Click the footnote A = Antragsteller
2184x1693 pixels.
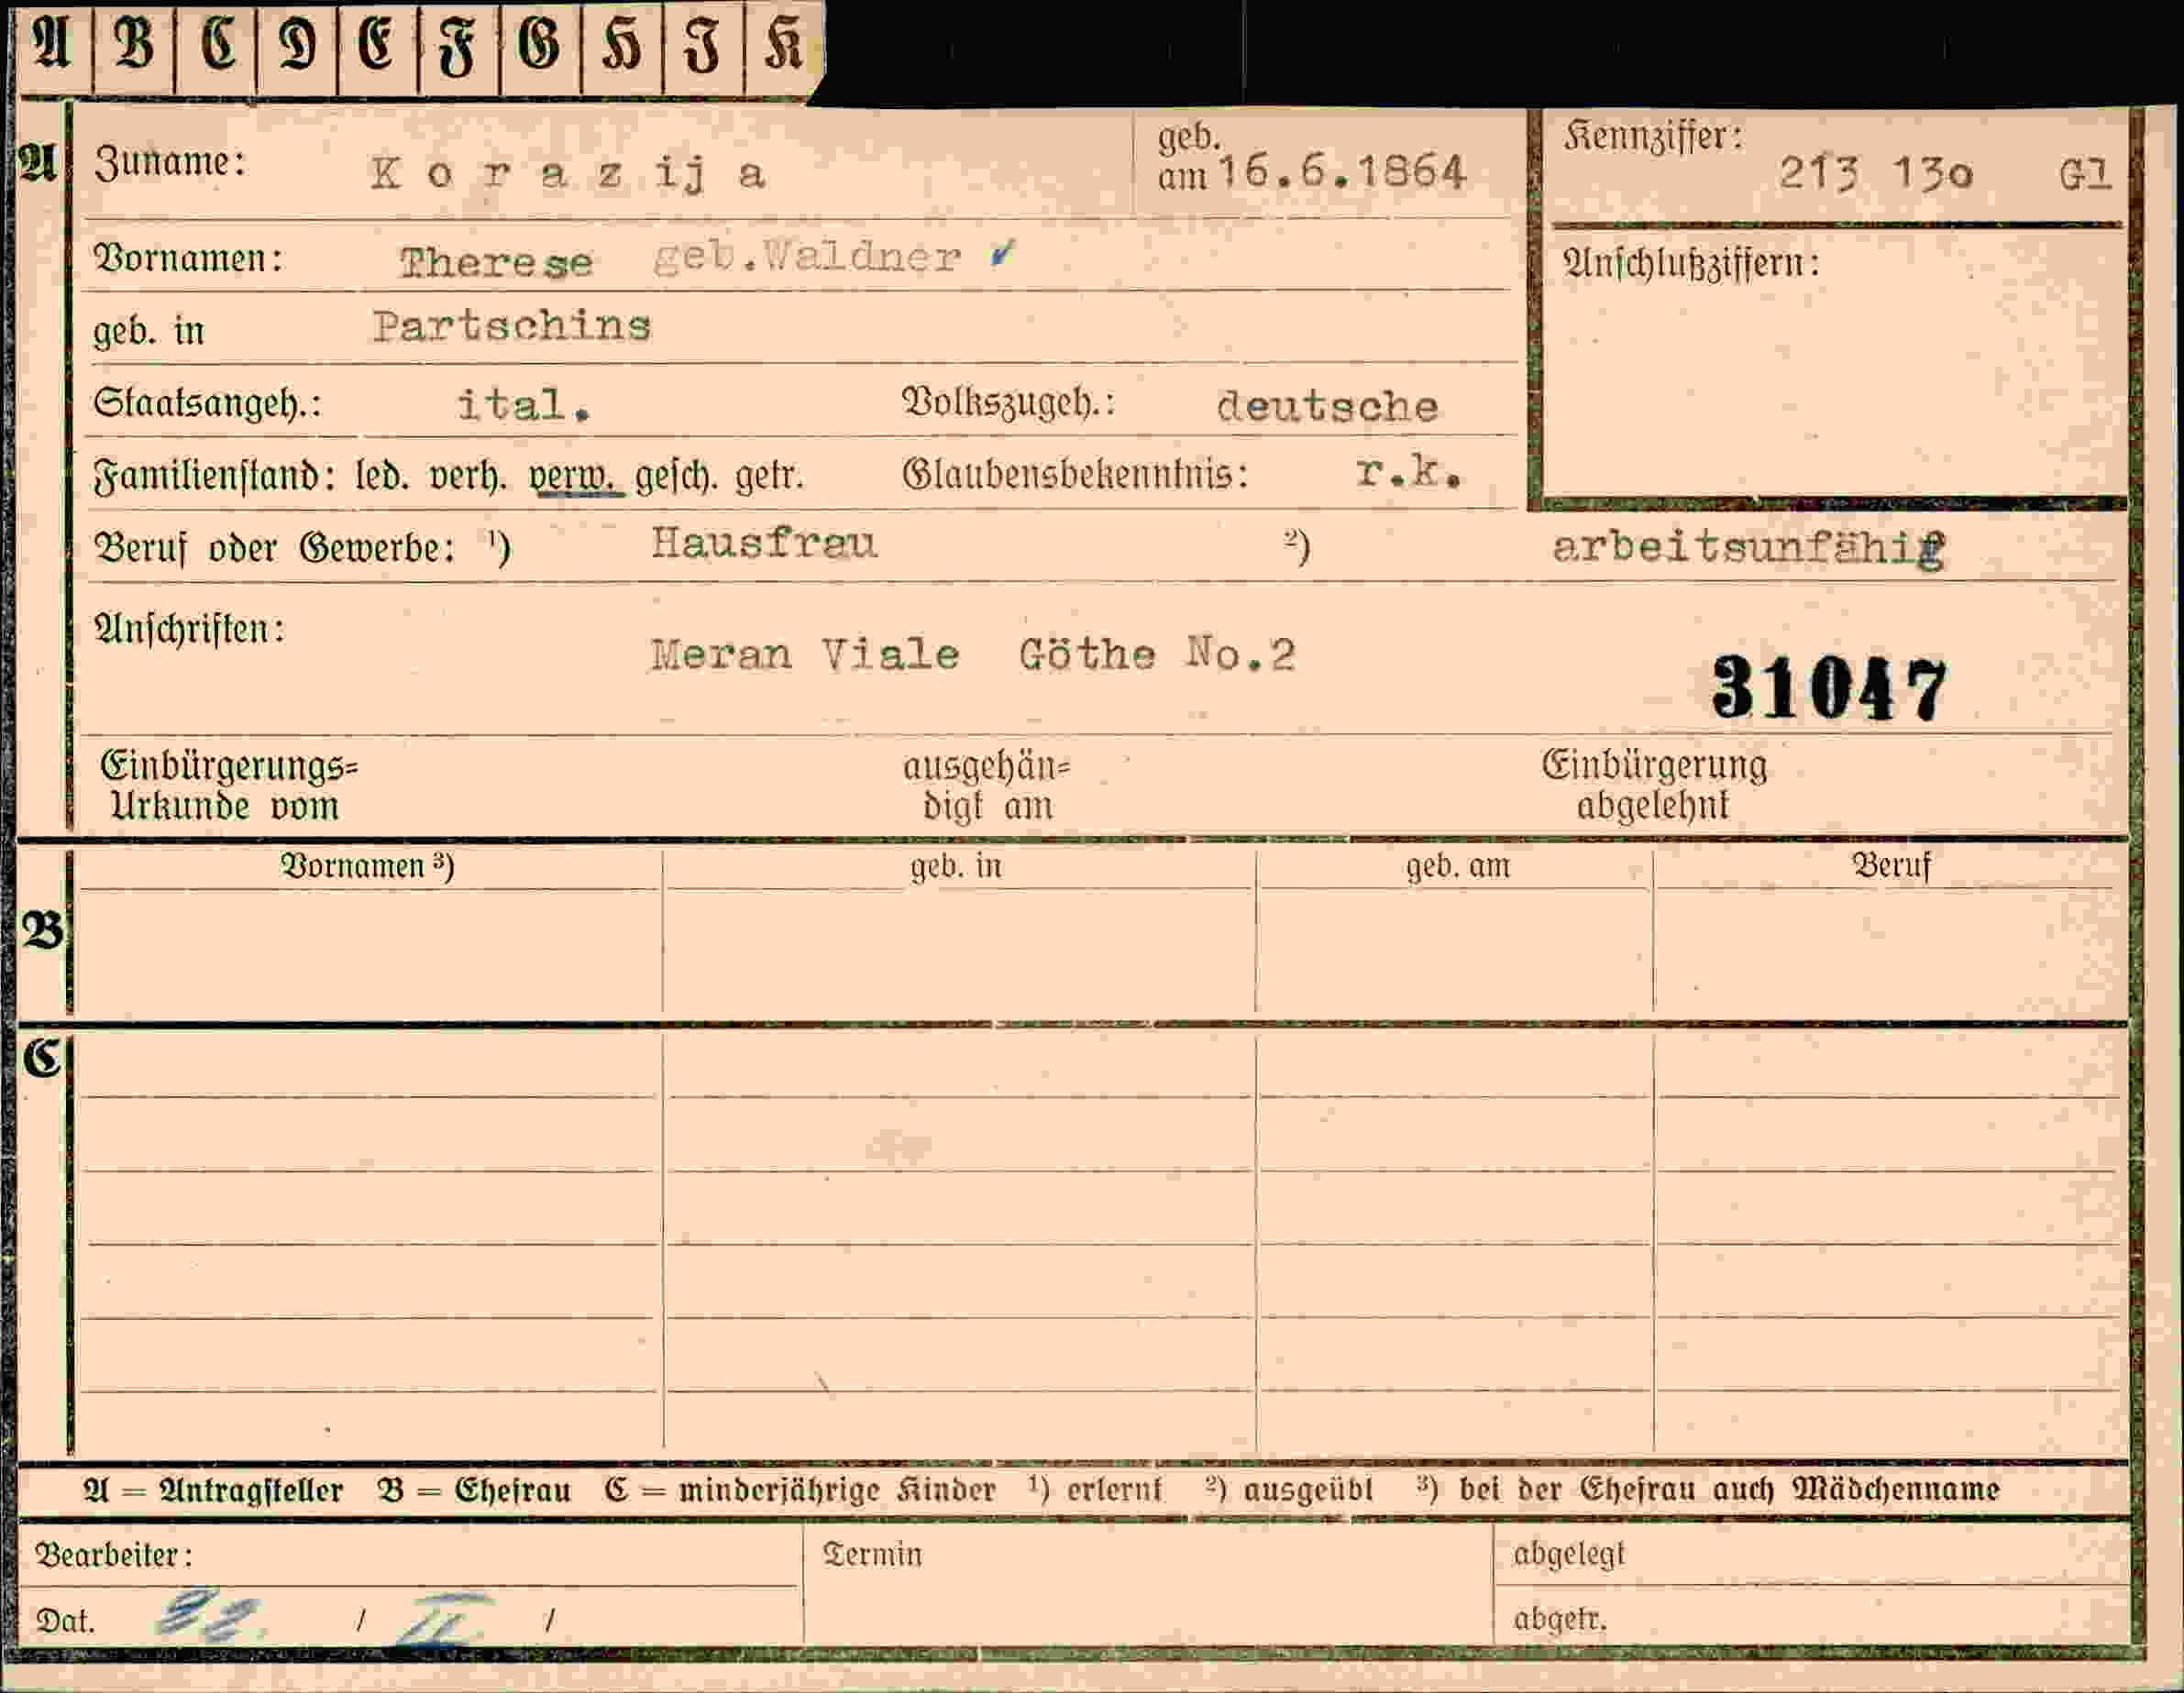[x=214, y=1491]
